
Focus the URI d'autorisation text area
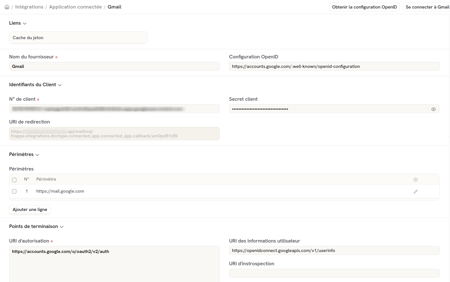point(114,264)
